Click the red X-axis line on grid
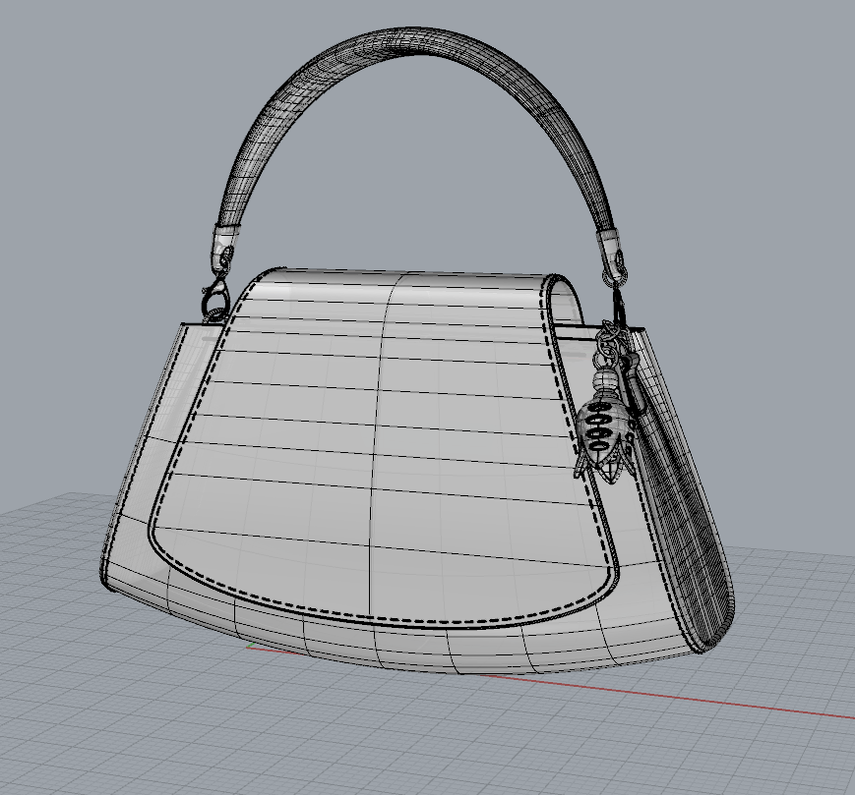Screen dimensions: 855x795 (x=671, y=697)
